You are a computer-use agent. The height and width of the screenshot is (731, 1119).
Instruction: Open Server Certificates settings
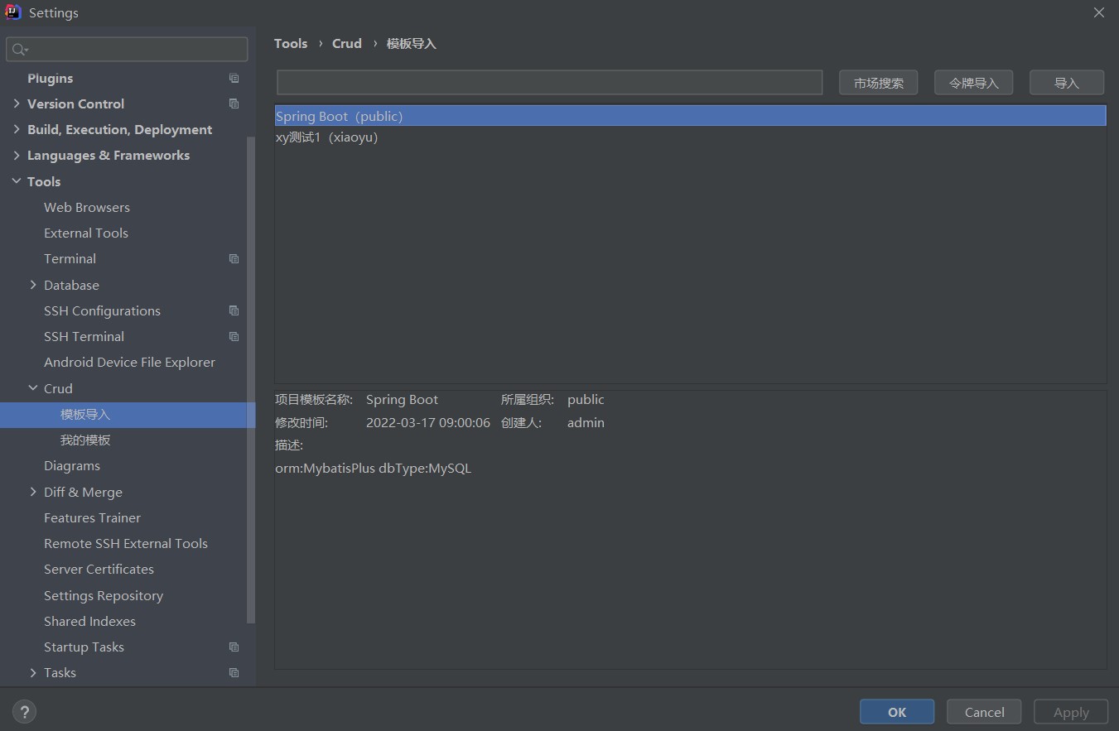(99, 569)
